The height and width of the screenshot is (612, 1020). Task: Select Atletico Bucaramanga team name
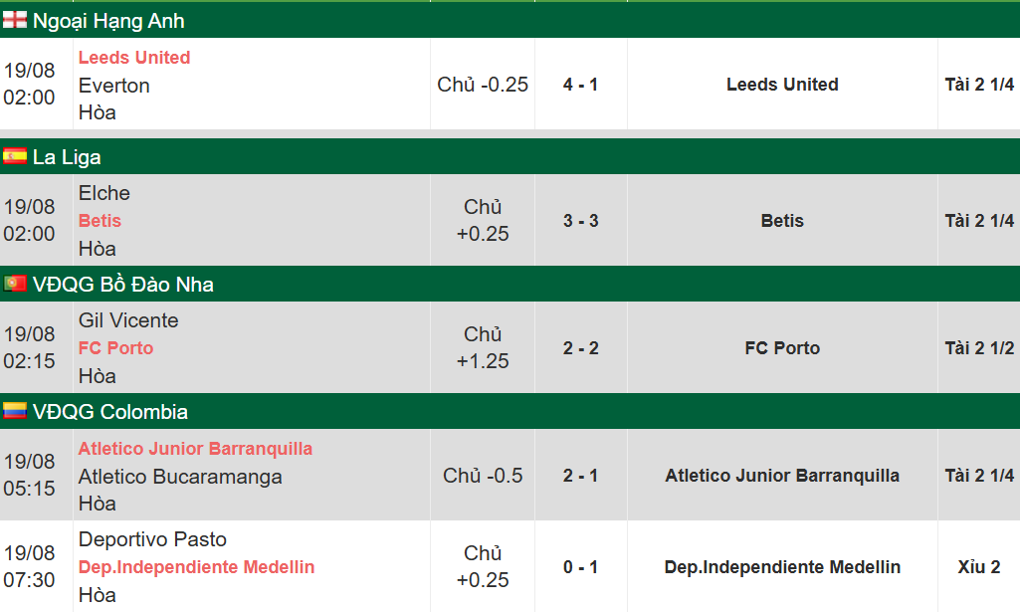[180, 477]
